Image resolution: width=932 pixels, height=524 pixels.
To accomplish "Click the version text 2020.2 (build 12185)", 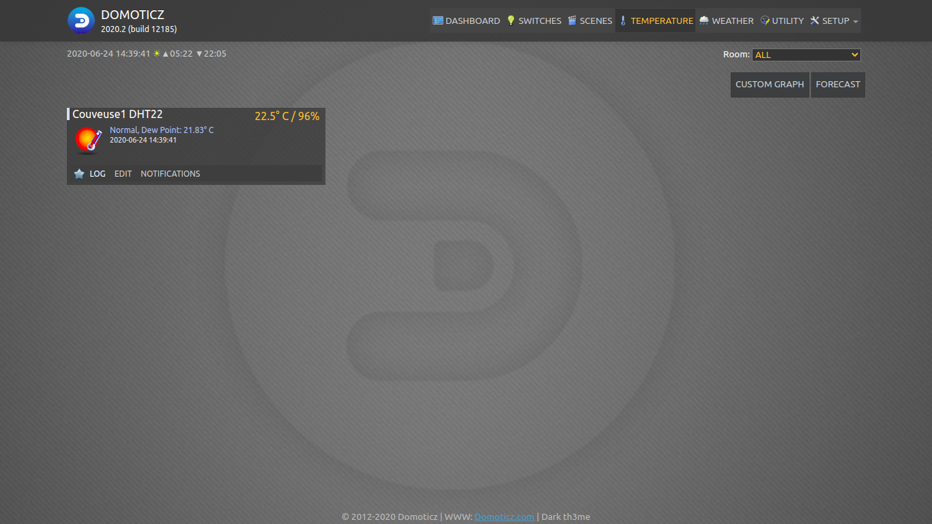I will pos(139,29).
